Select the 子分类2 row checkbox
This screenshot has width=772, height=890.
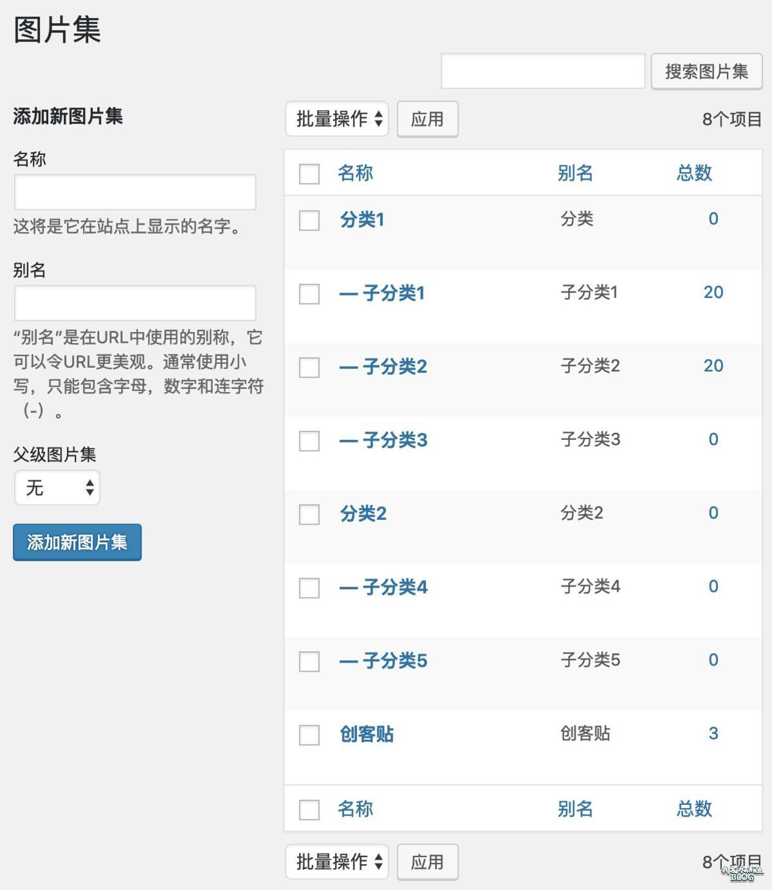tap(309, 368)
